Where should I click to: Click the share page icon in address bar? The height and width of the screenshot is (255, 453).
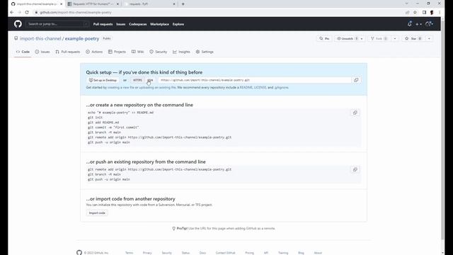click(x=408, y=13)
